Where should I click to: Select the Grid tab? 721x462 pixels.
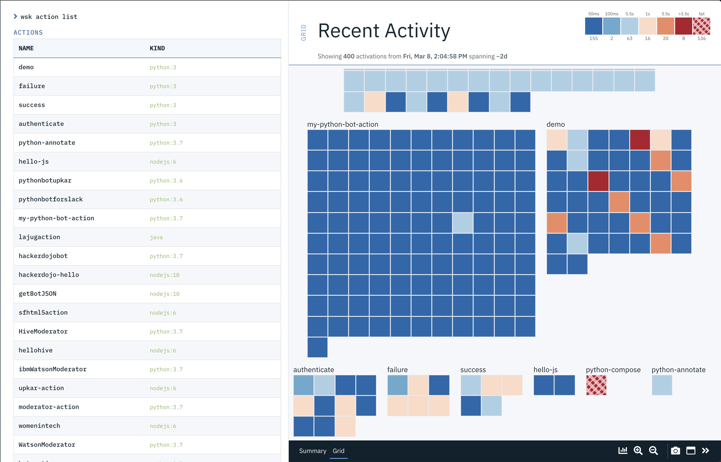338,451
